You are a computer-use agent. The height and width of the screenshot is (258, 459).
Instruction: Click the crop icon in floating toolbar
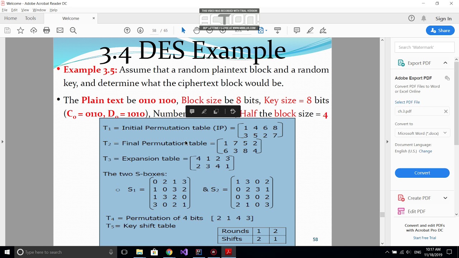click(216, 111)
